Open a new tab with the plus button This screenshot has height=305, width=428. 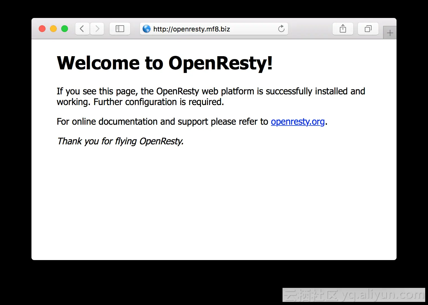tap(390, 33)
